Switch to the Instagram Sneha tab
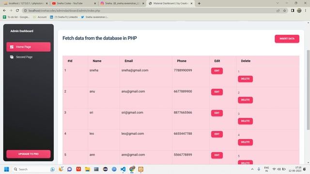The width and height of the screenshot is (310, 174). [122, 3]
